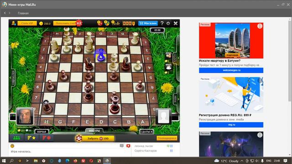Show hidden system tray icons
The width and height of the screenshot is (292, 164).
click(x=242, y=161)
